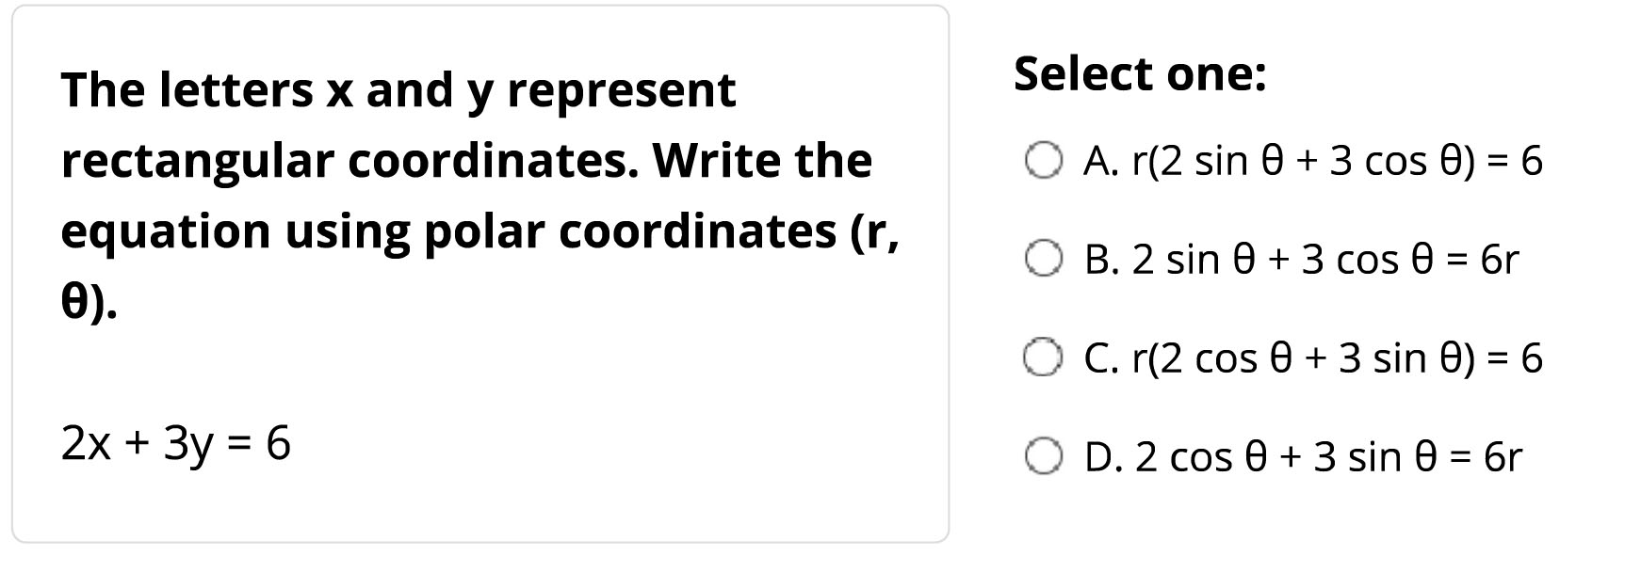
Task: Click answer text r(2 cos θ + 3 sin θ) = 6
Action: pos(1337,358)
